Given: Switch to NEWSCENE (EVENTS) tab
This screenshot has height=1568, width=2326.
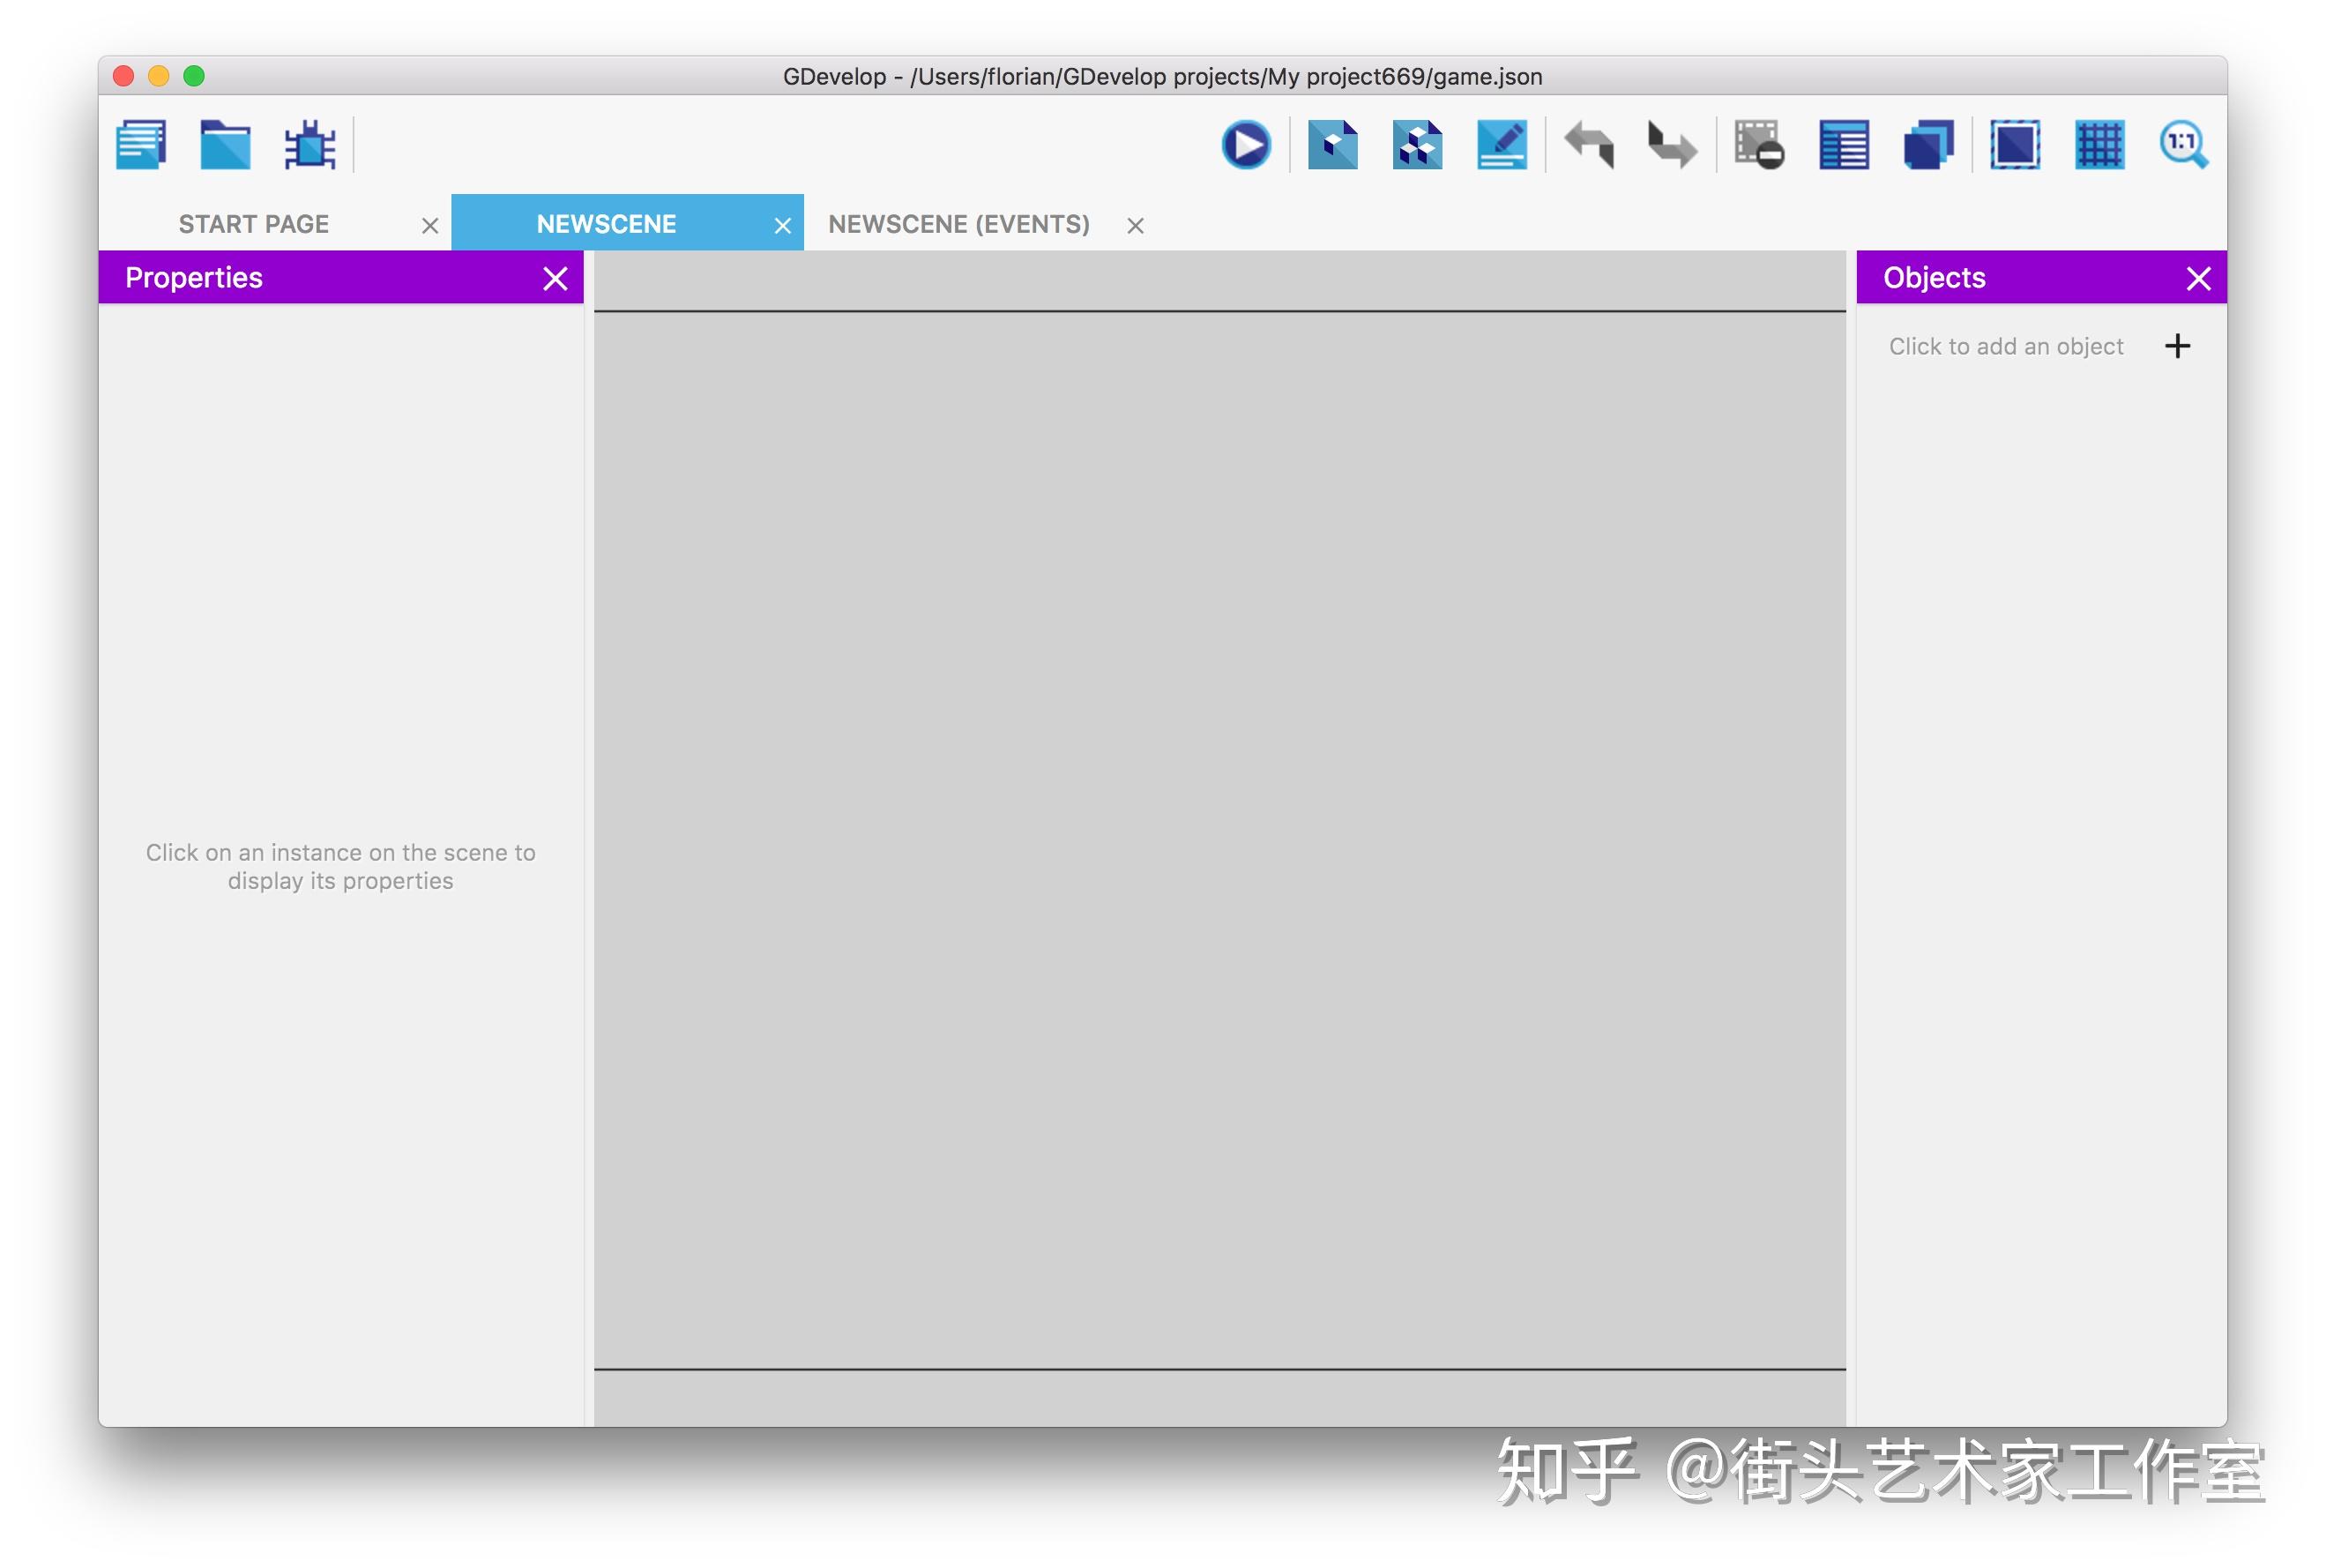Looking at the screenshot, I should pos(958,224).
